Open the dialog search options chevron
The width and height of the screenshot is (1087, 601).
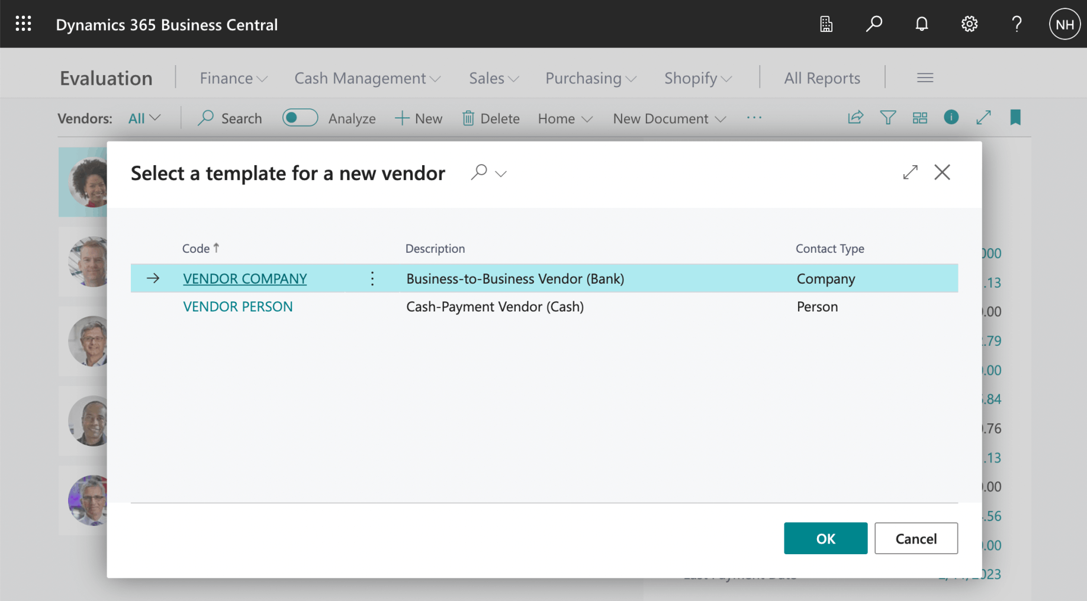point(501,173)
